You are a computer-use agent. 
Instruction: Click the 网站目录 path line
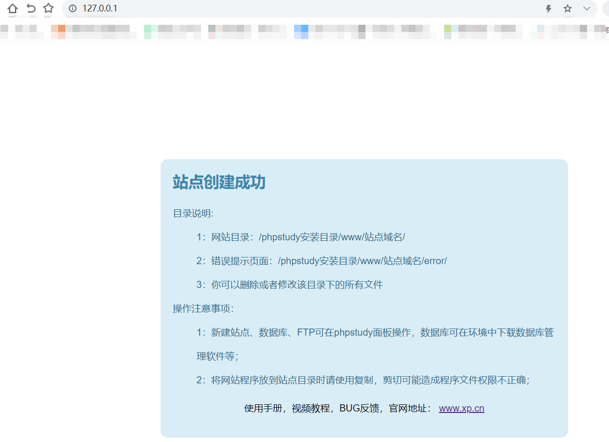tap(301, 237)
